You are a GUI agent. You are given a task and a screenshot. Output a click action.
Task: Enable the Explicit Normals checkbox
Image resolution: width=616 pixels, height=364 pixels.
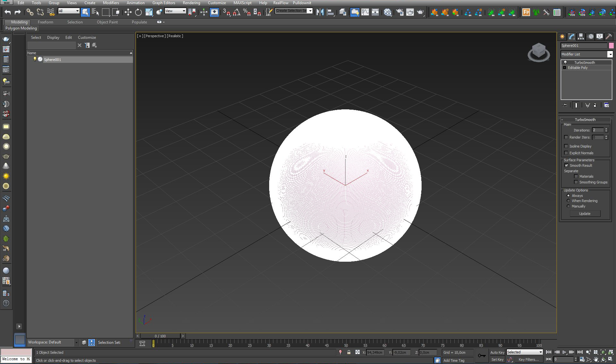[566, 153]
